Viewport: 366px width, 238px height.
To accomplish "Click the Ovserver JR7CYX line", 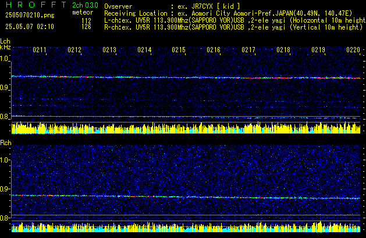I will (172, 6).
